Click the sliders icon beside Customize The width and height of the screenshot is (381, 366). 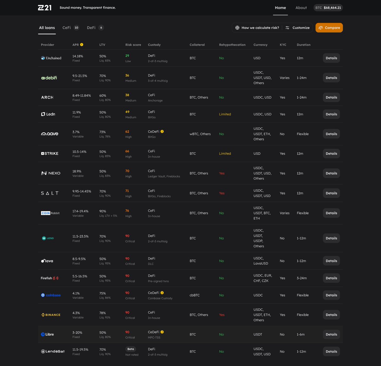coord(287,28)
